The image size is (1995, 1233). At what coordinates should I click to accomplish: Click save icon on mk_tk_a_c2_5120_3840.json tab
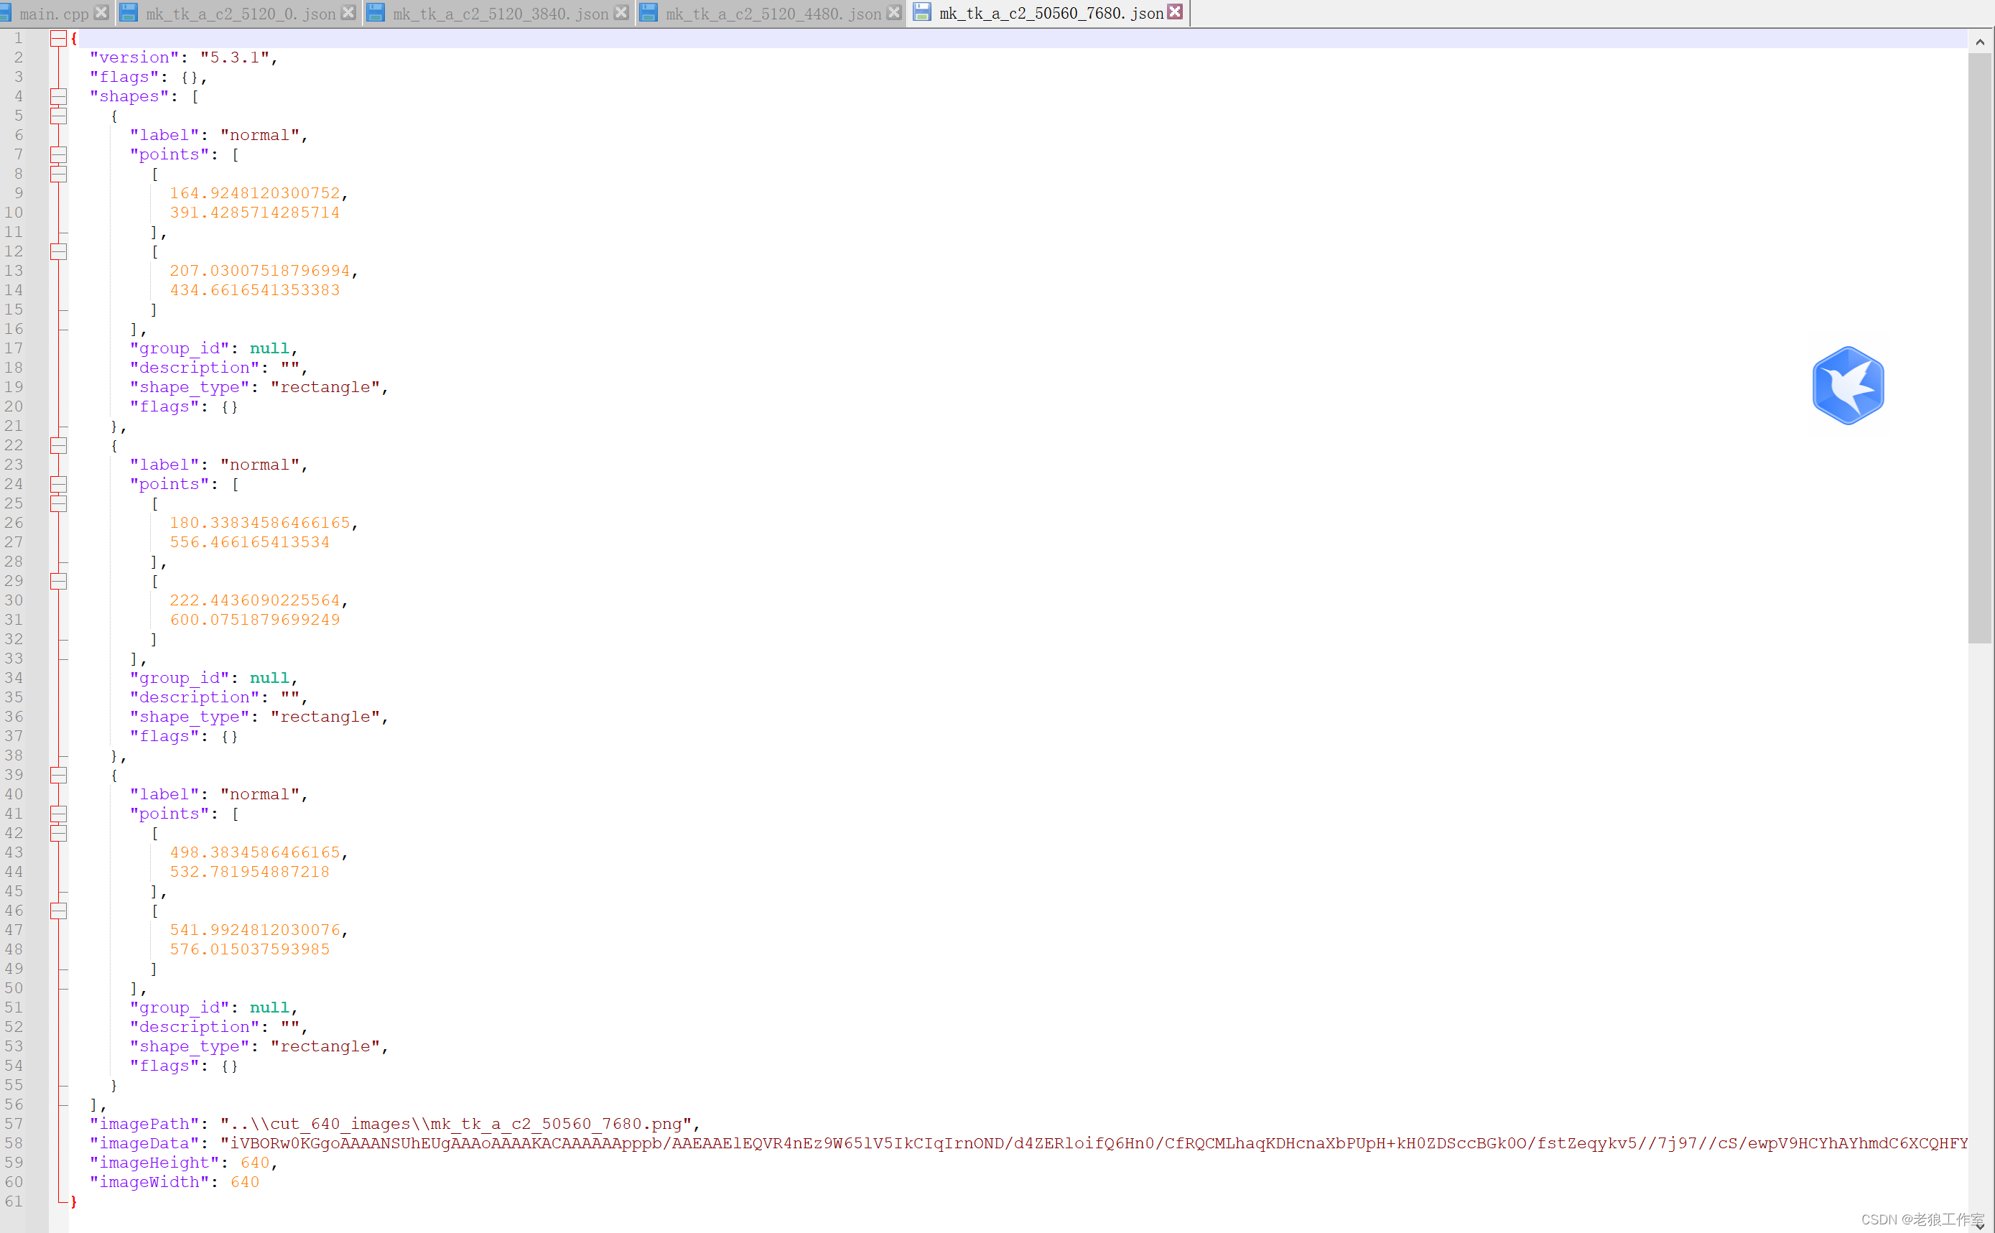tap(376, 13)
